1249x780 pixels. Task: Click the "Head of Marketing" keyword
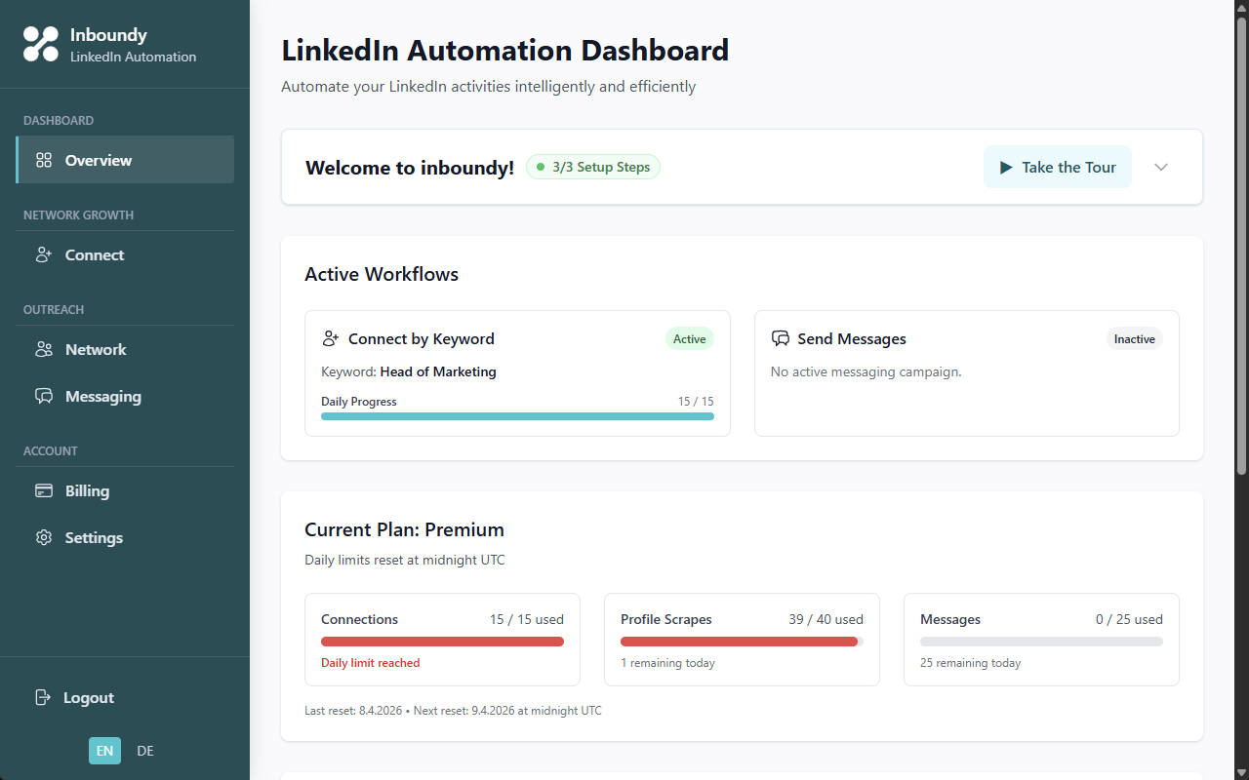pyautogui.click(x=438, y=371)
